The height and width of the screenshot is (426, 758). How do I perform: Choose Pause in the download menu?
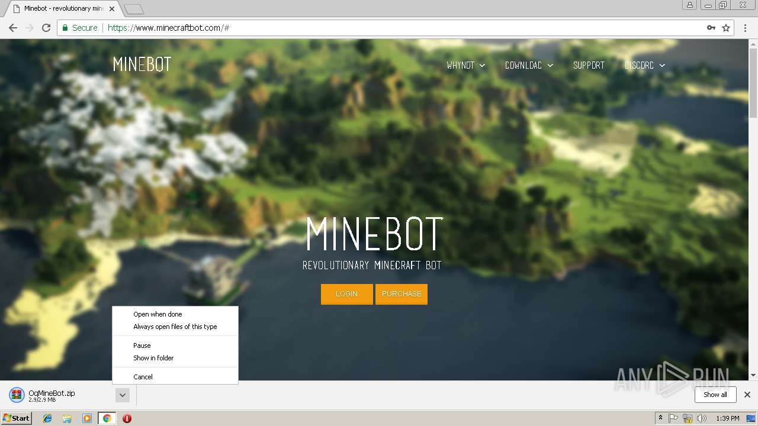pos(175,346)
